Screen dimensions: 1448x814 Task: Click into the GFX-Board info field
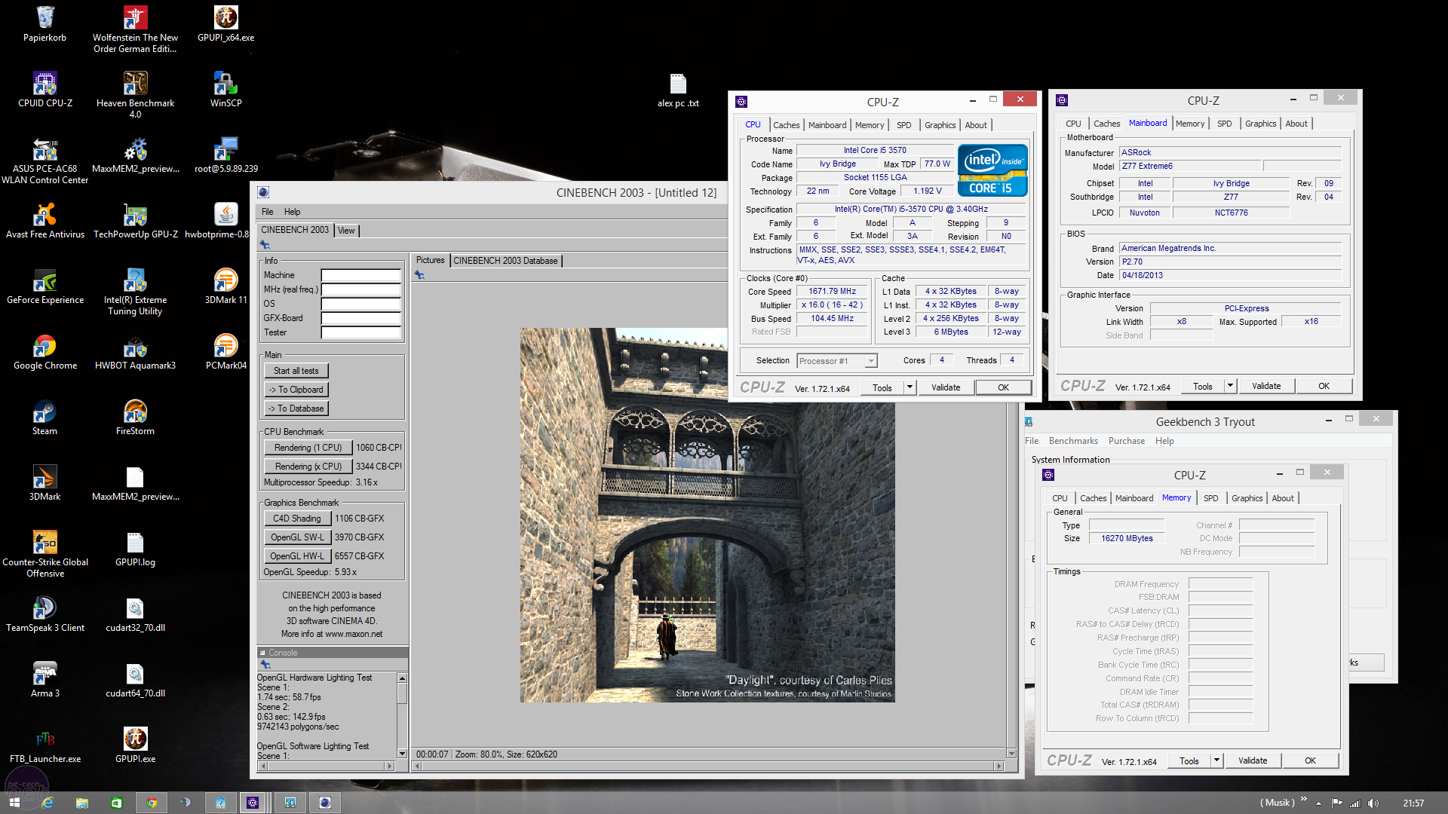pyautogui.click(x=360, y=318)
